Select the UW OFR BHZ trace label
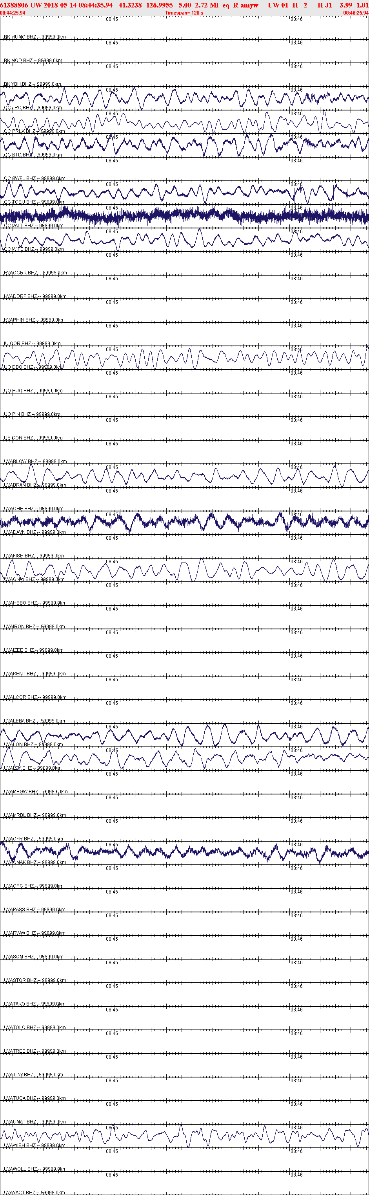The height and width of the screenshot is (1195, 369). [33, 839]
